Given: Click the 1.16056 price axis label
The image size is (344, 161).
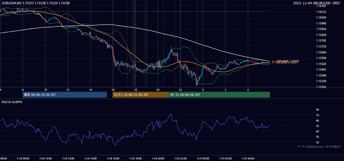Looking at the screenshot, I should coord(321,18).
